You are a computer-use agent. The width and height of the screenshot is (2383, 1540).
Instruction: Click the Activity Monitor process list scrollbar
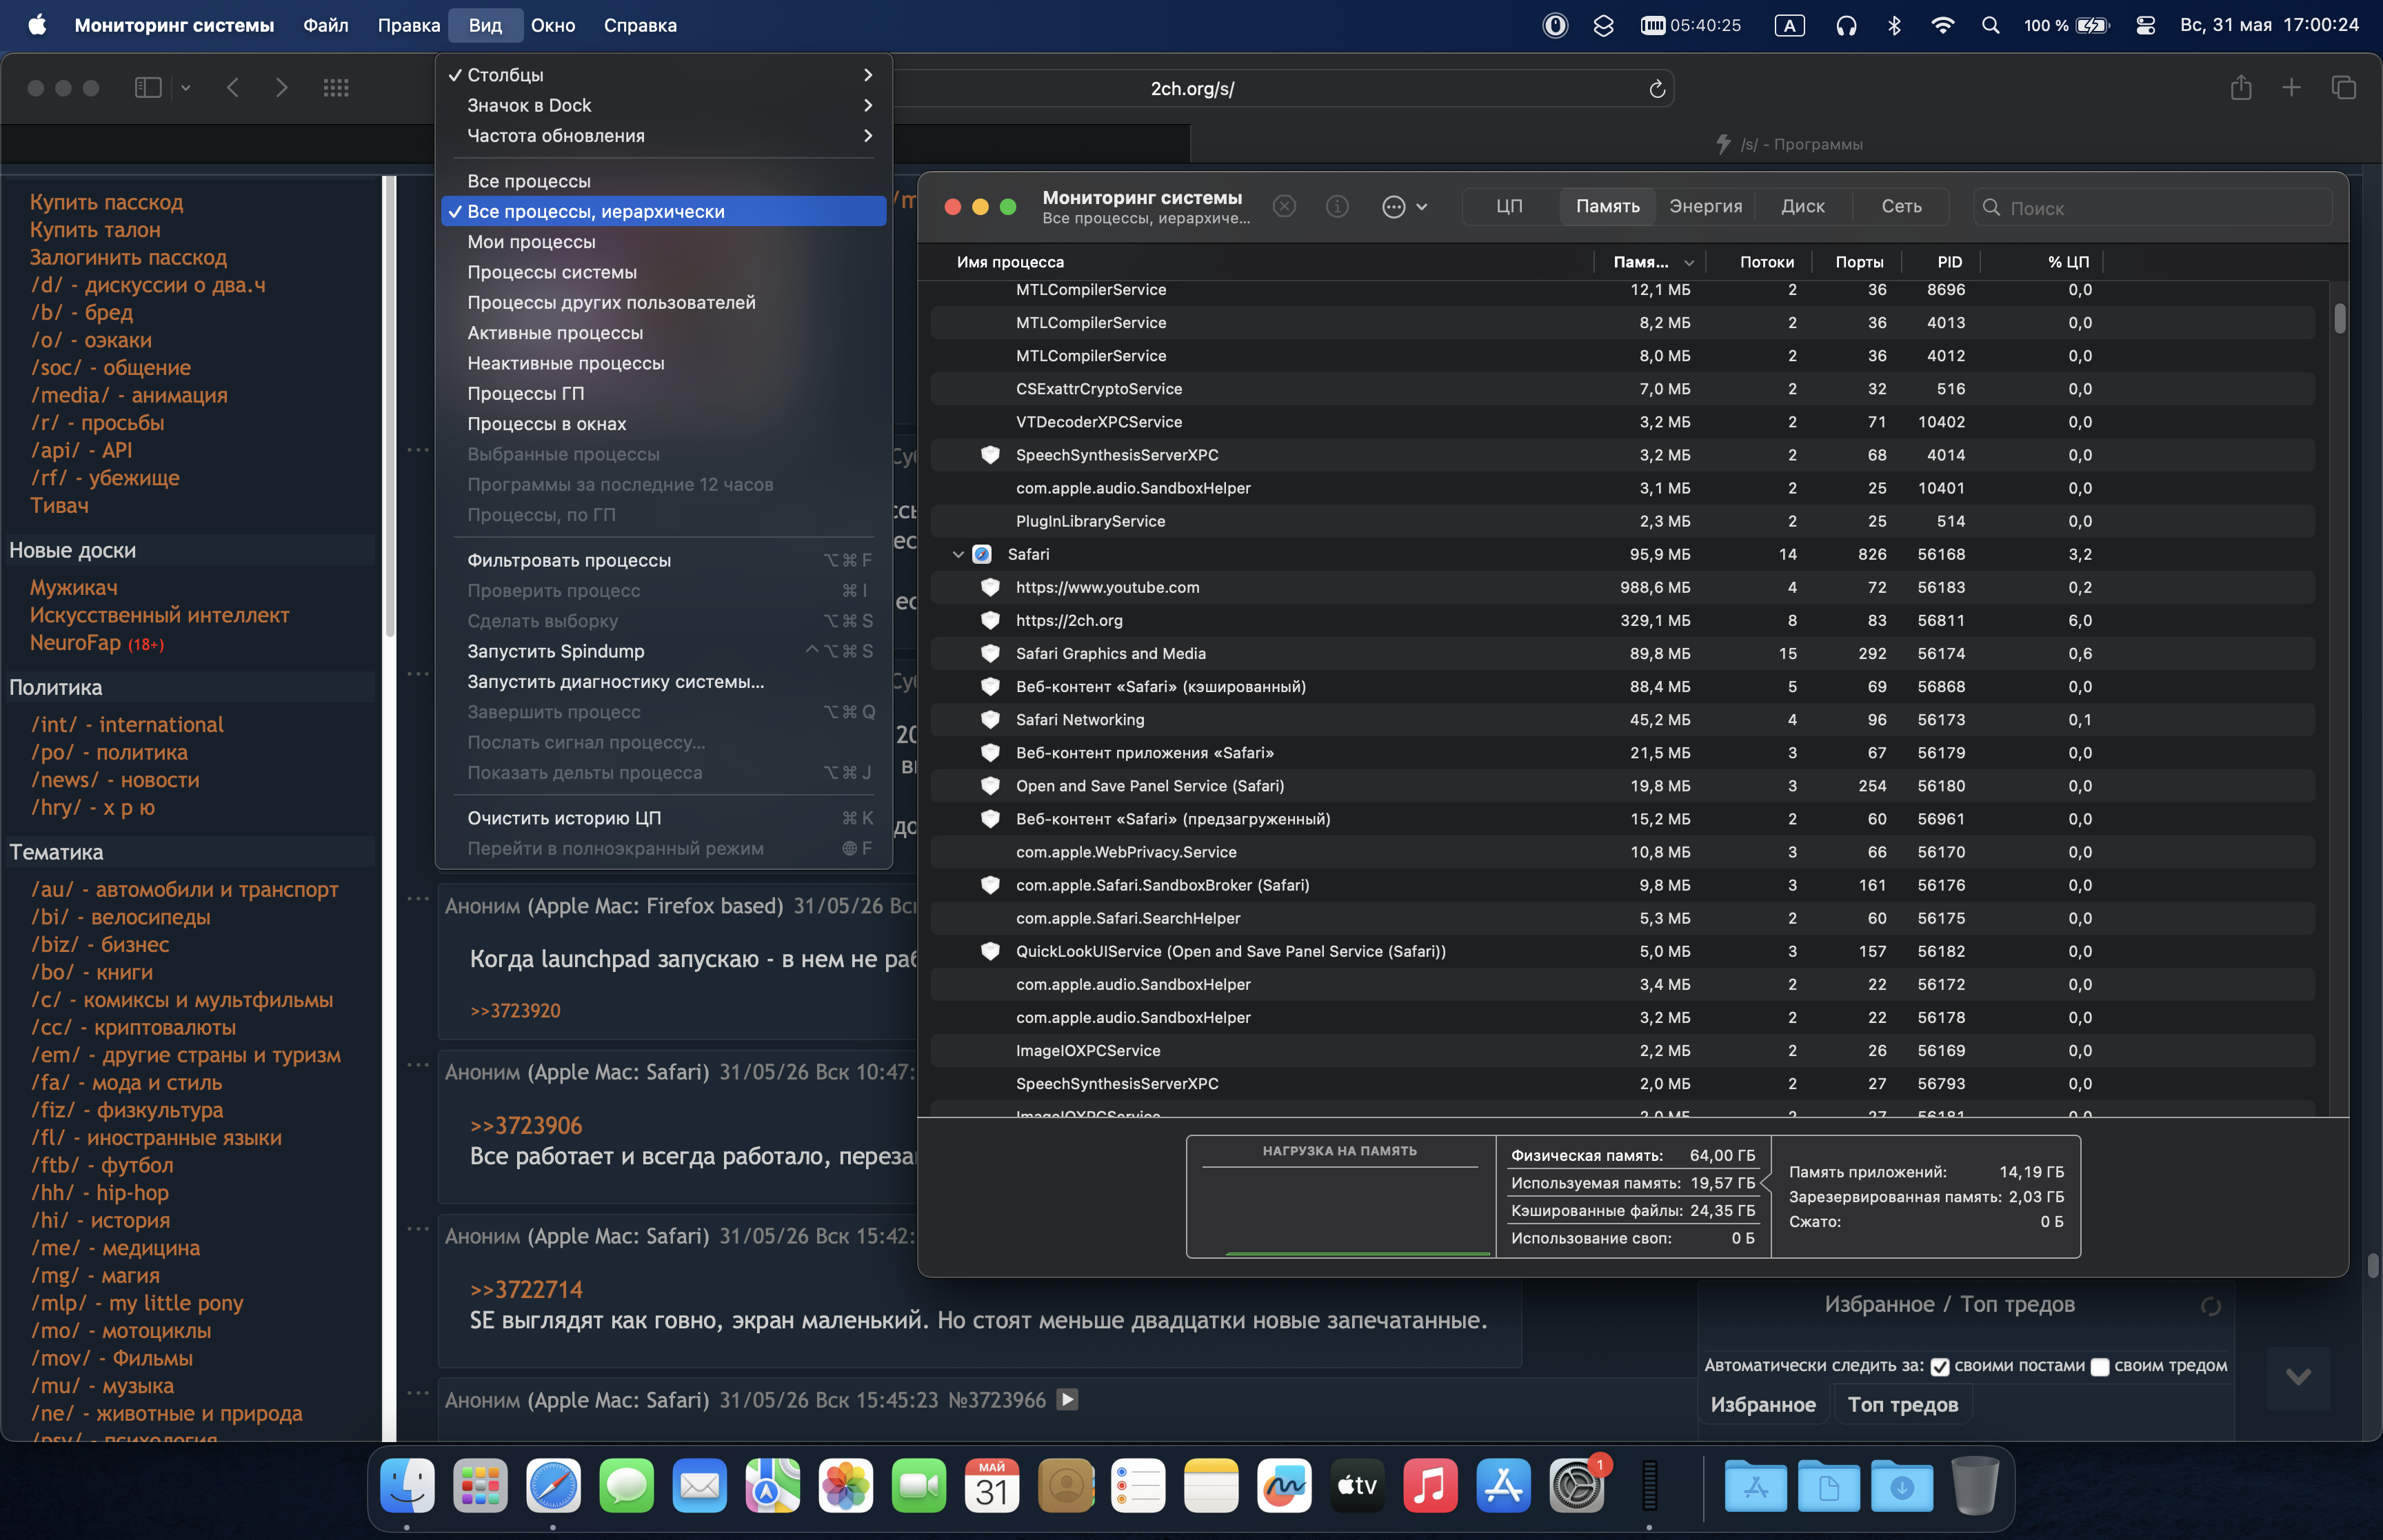pos(2339,318)
